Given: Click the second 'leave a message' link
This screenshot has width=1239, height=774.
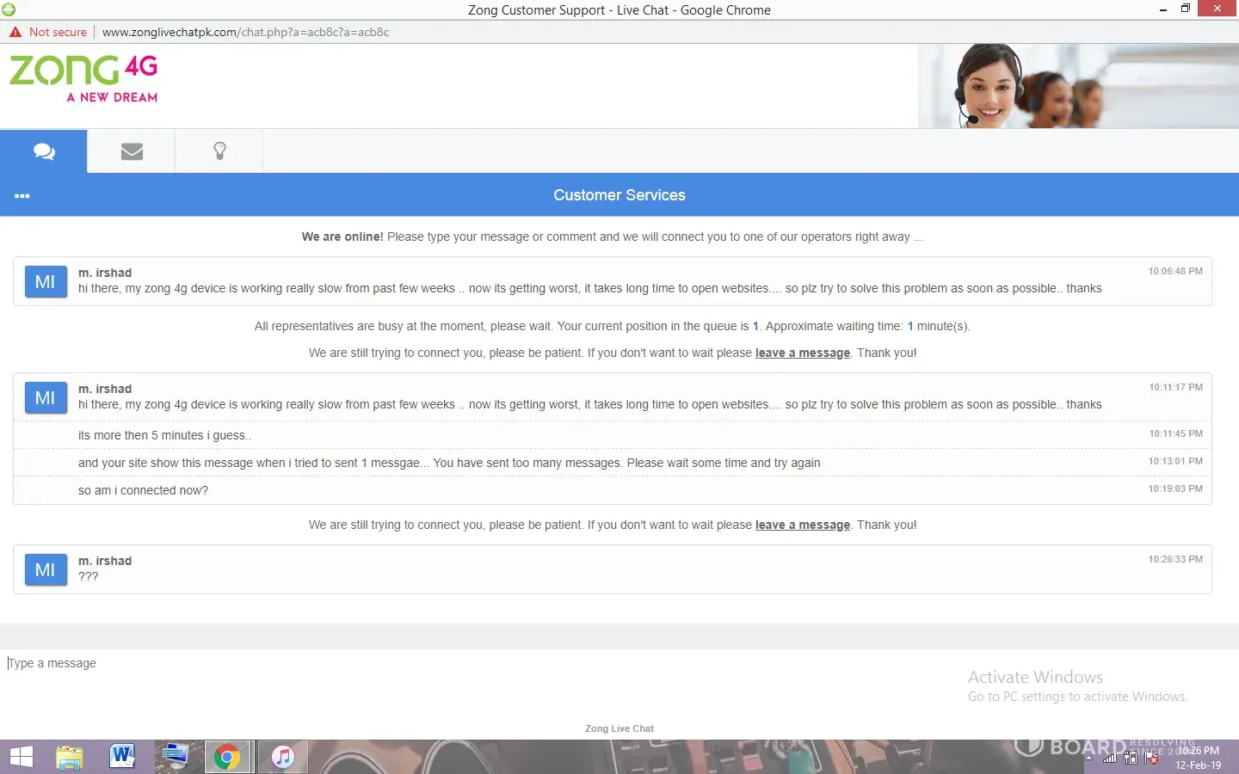Looking at the screenshot, I should 802,525.
